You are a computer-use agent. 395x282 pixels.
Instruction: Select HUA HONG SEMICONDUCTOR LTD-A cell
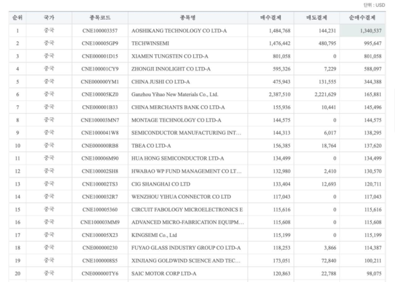(x=188, y=158)
